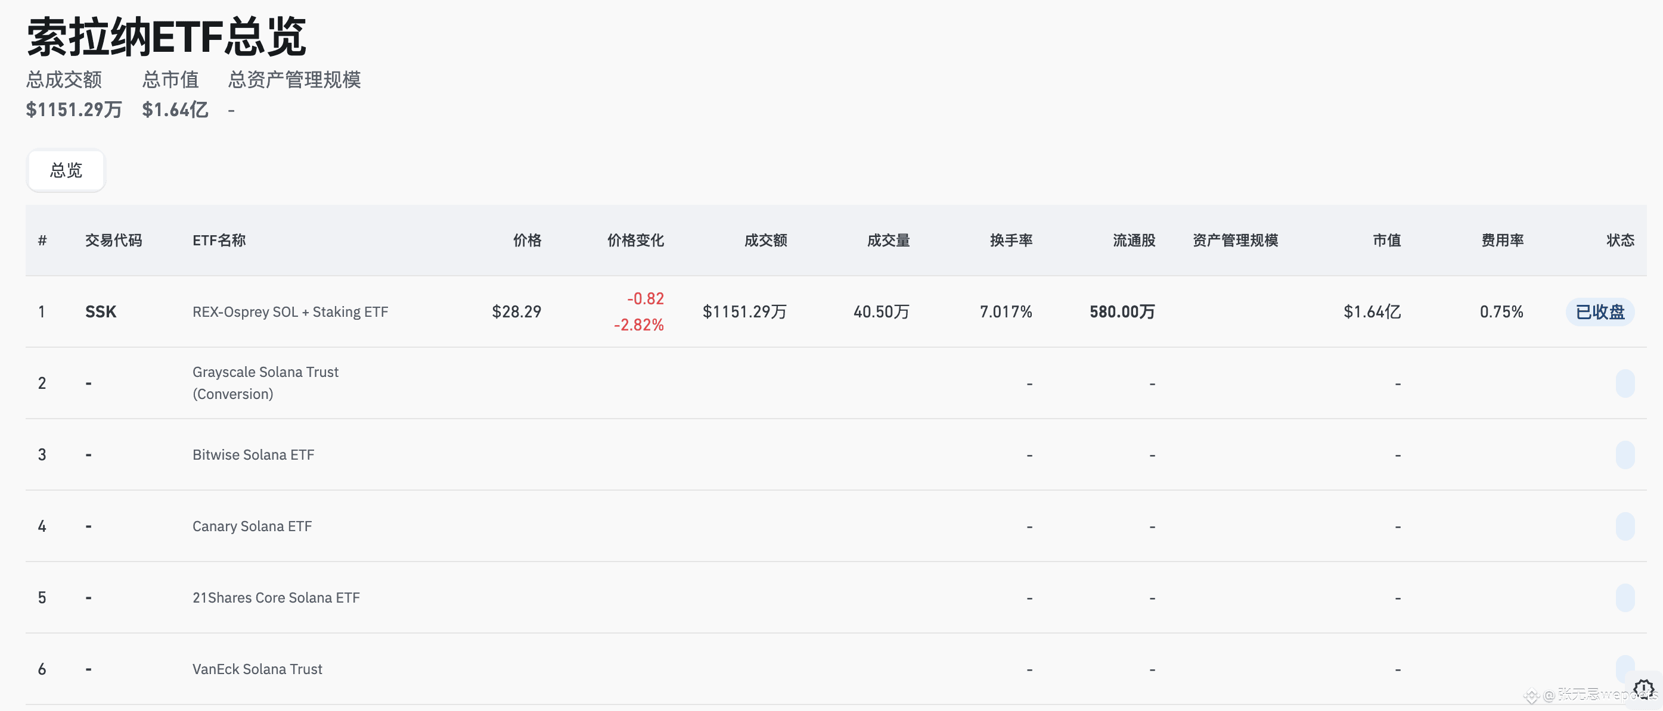This screenshot has height=711, width=1663.
Task: Click the 费用率 column header
Action: point(1502,241)
